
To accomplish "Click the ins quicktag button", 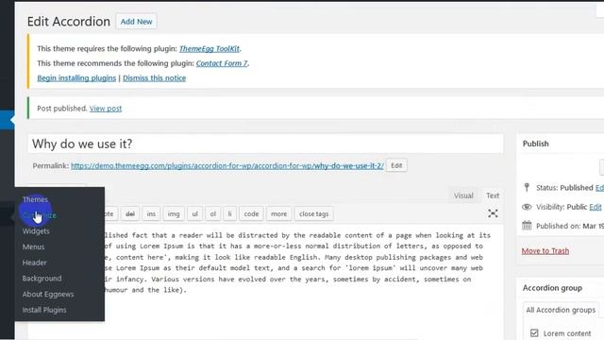I will (x=151, y=213).
